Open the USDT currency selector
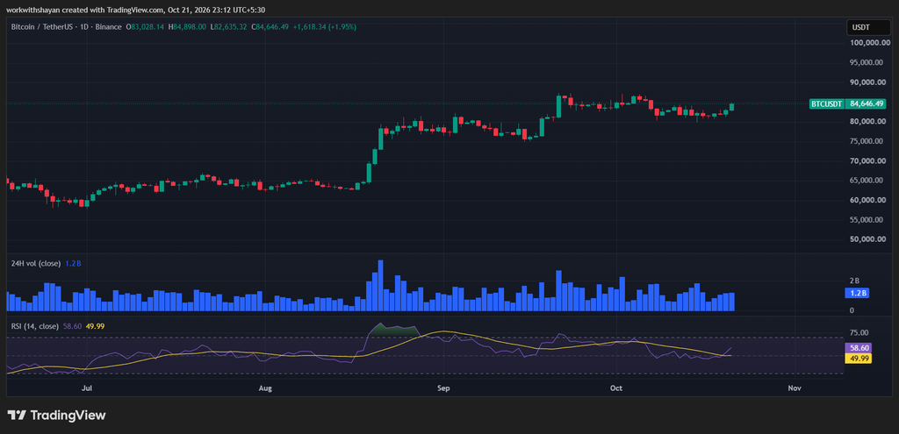Image resolution: width=899 pixels, height=434 pixels. 869,27
